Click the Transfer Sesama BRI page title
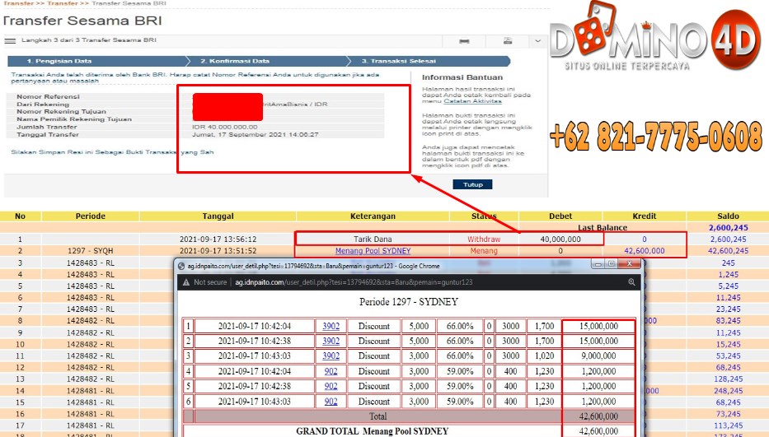 82,21
